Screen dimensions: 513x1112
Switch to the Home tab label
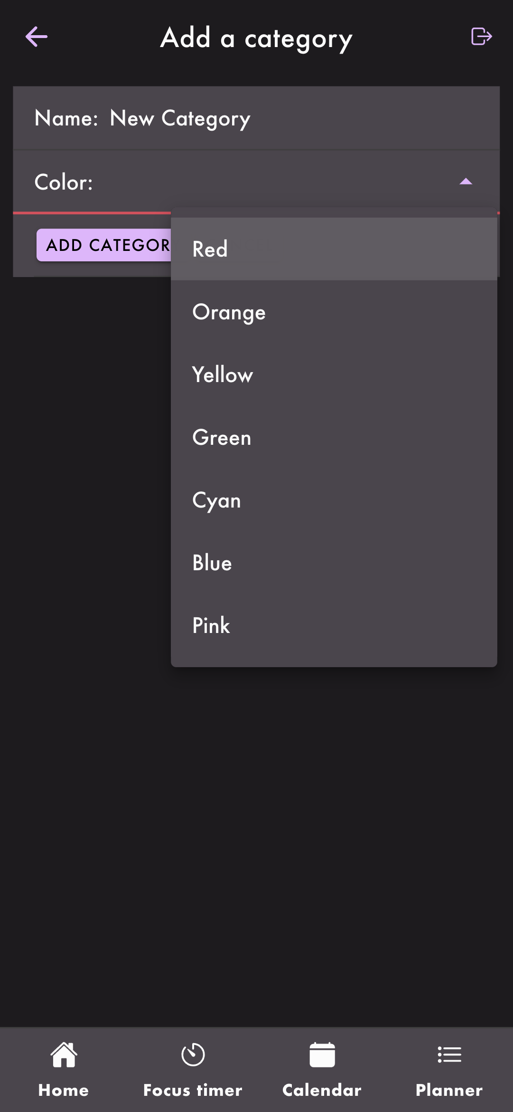click(x=64, y=1090)
